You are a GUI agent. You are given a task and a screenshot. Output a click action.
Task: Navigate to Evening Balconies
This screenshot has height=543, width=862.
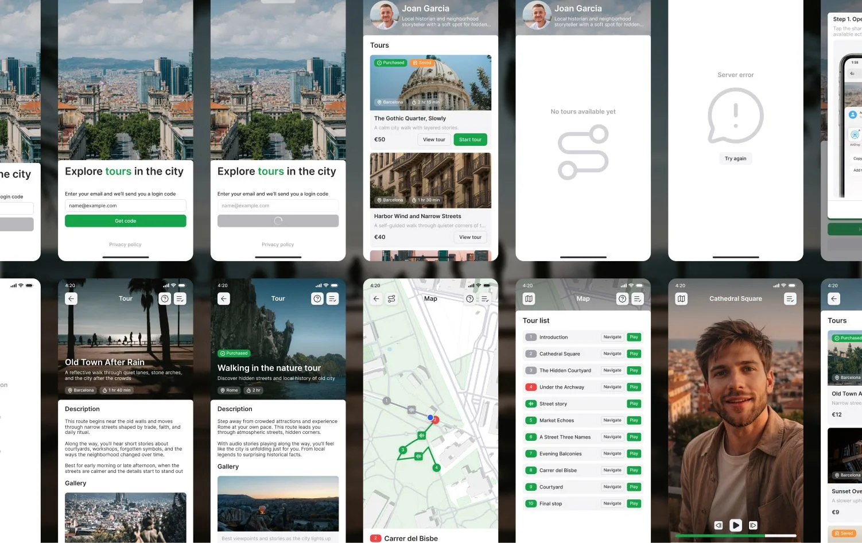612,453
